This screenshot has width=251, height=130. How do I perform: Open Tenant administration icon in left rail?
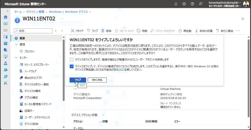6,76
